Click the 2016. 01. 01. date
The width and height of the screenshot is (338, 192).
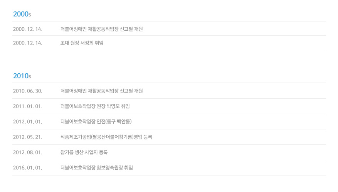tap(27, 168)
